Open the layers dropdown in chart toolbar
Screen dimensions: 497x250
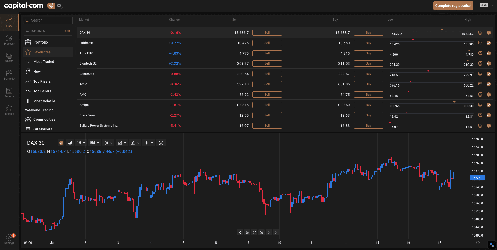tap(149, 143)
